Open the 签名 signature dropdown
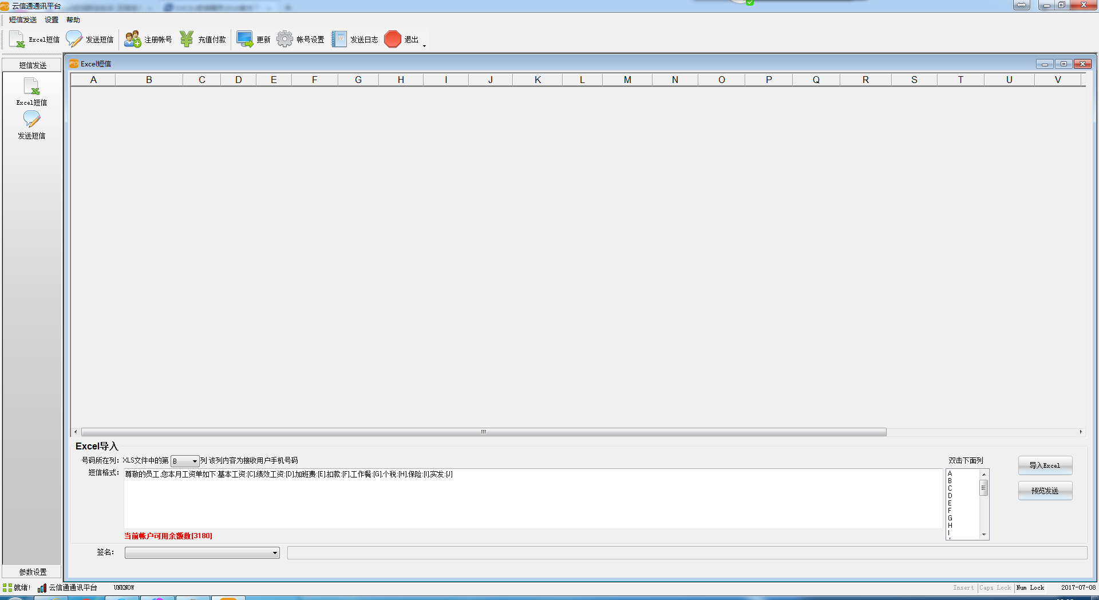This screenshot has width=1099, height=600. [202, 552]
